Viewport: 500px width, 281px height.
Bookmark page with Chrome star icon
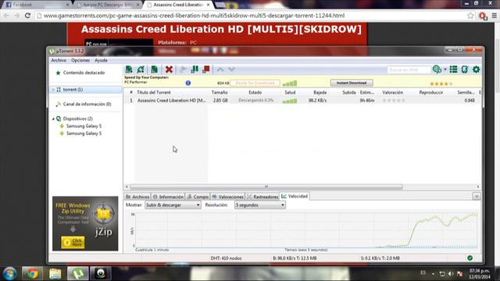pos(470,16)
